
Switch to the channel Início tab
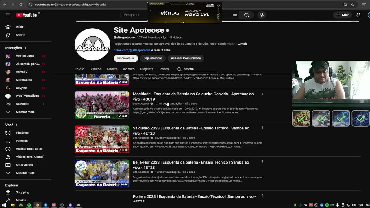(x=80, y=69)
